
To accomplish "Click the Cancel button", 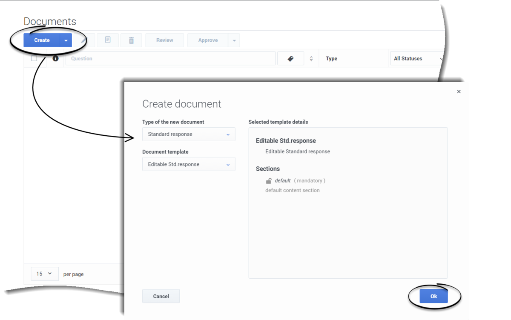I will (x=161, y=296).
